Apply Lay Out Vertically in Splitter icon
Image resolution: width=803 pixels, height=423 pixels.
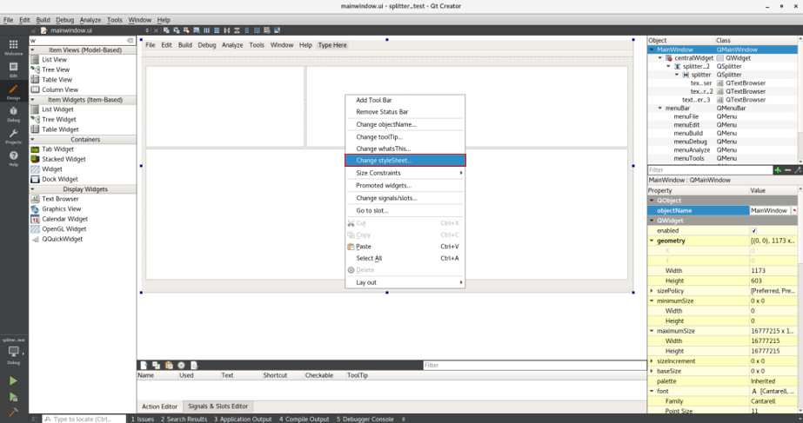[237, 30]
